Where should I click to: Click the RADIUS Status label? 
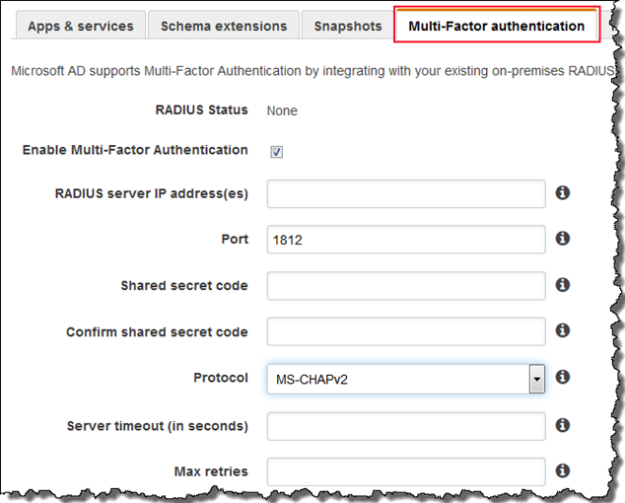point(202,109)
